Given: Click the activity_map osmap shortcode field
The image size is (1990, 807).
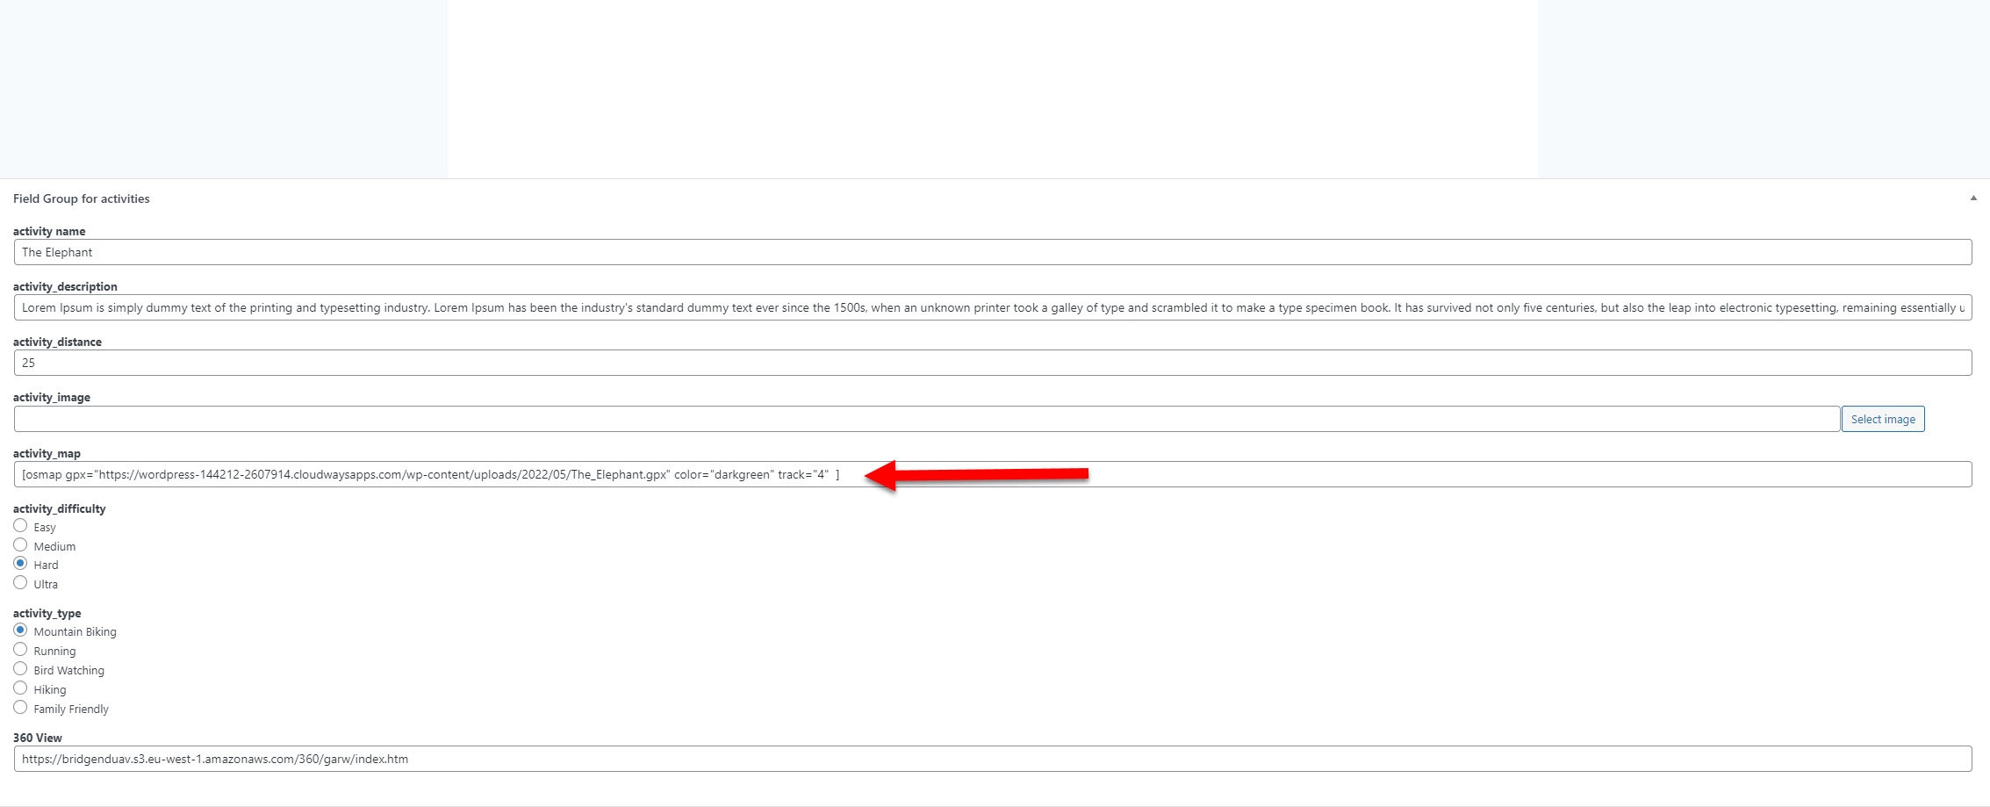Looking at the screenshot, I should click(x=993, y=474).
